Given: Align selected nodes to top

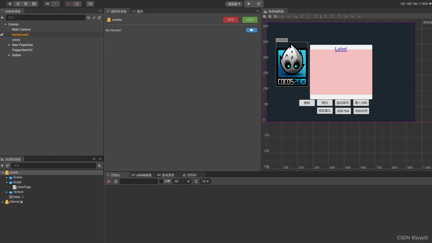Looking at the screenshot, I should (282, 16).
